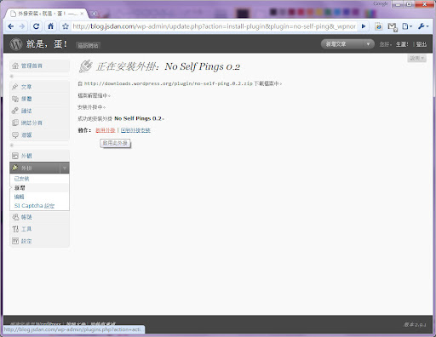Toggle sidebar collapse arrow above 文章
This screenshot has width=436, height=337.
12,76
